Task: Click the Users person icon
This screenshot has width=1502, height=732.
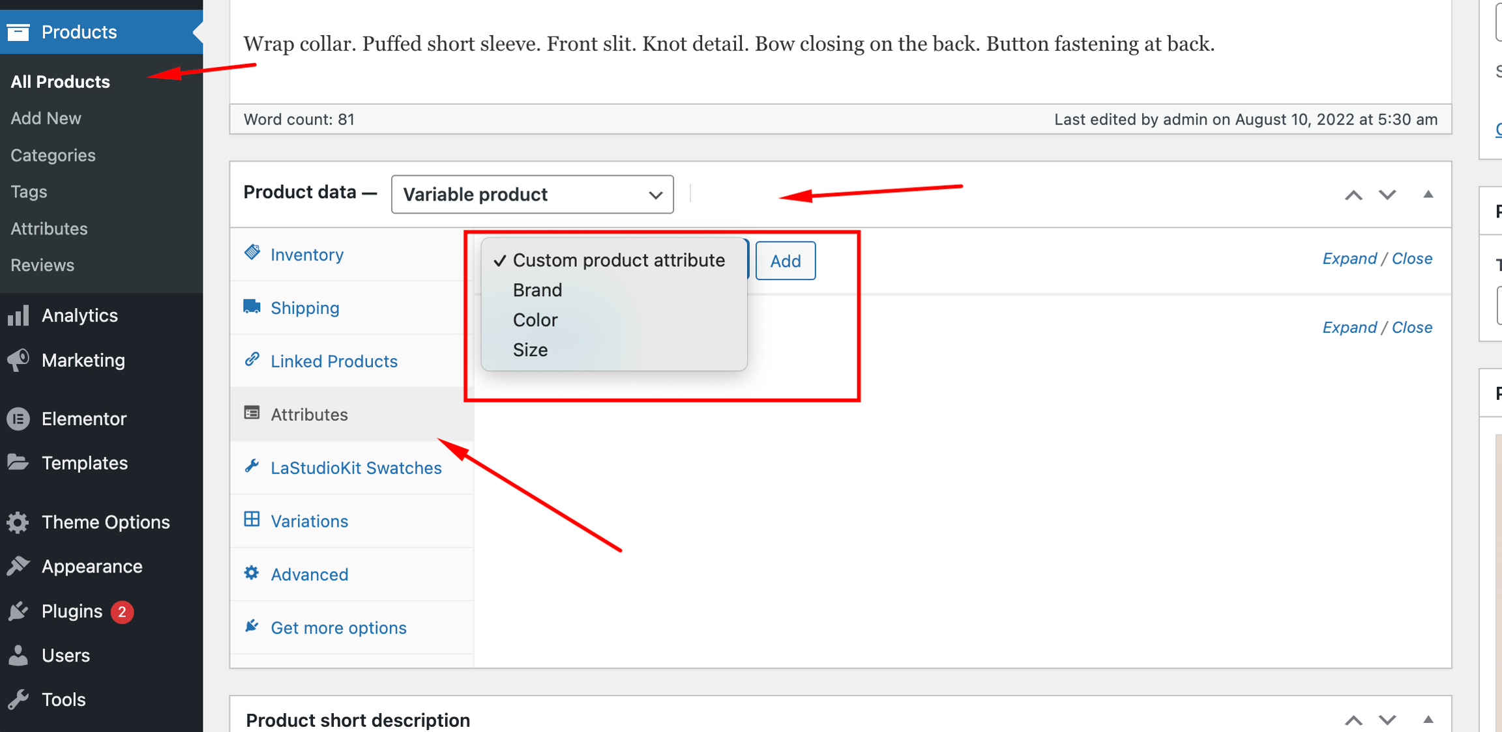Action: coord(18,655)
